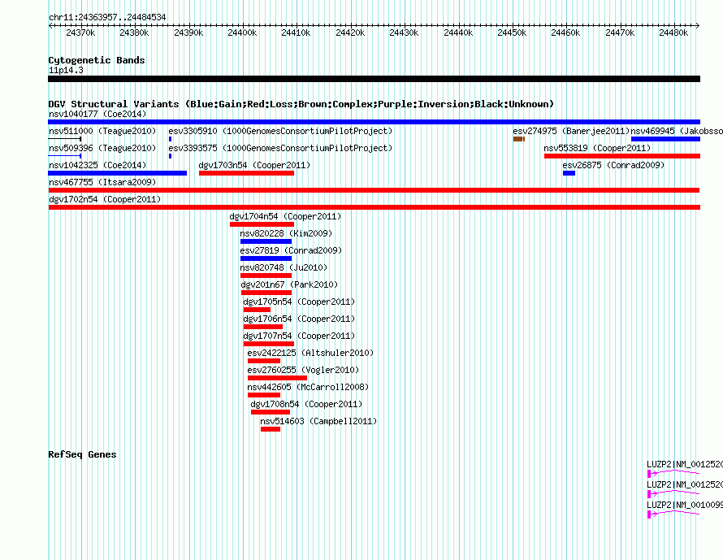This screenshot has height=560, width=723.
Task: Click the small esv3393575 blue marker
Action: [170, 156]
